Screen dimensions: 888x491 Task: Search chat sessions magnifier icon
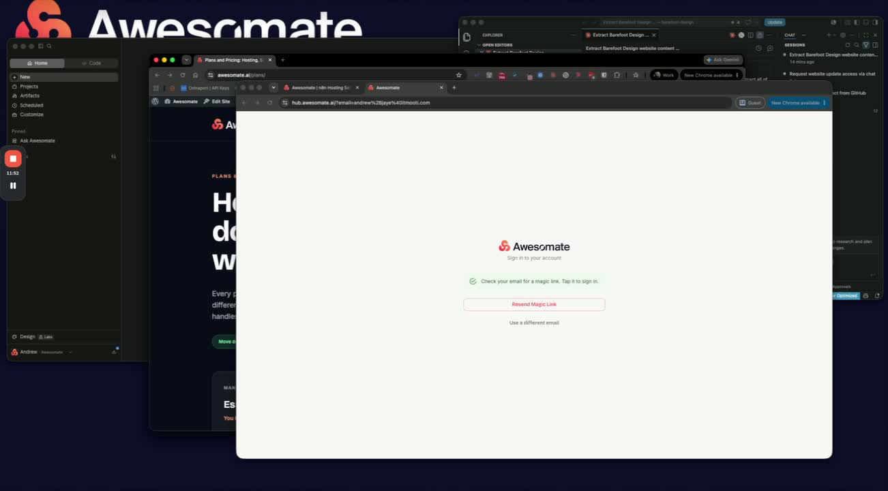[857, 45]
